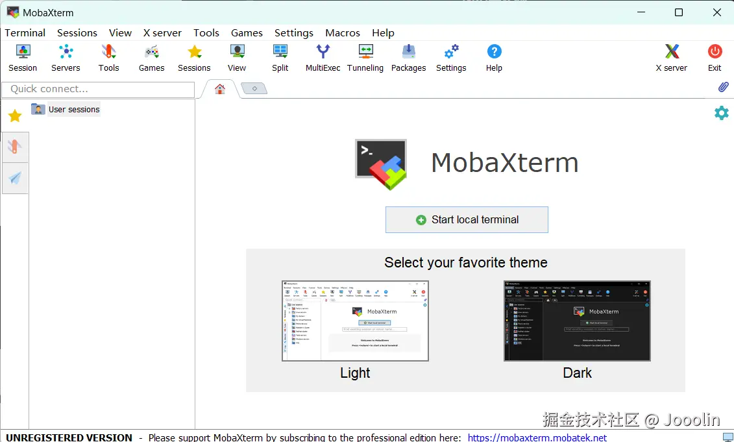Viewport: 734px width, 442px height.
Task: Minimize the MobaXterm window
Action: [x=641, y=12]
